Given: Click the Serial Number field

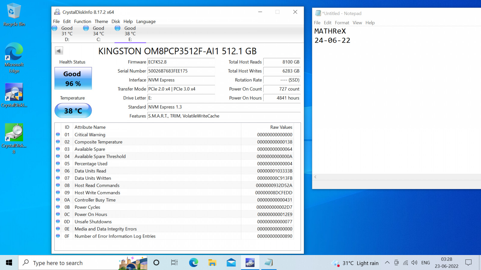Looking at the screenshot, I should pyautogui.click(x=181, y=71).
